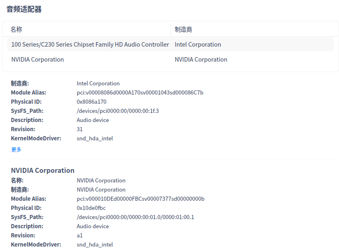
Task: Click the 制造商 column header
Action: (183, 30)
